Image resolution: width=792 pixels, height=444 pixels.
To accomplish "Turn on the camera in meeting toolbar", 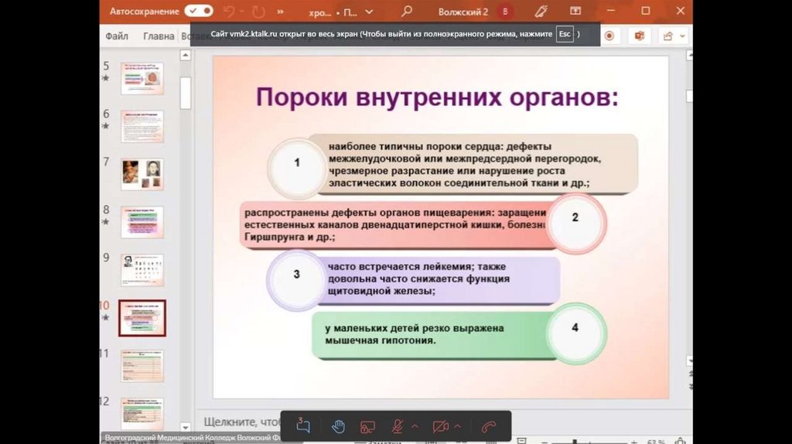I will pyautogui.click(x=441, y=426).
